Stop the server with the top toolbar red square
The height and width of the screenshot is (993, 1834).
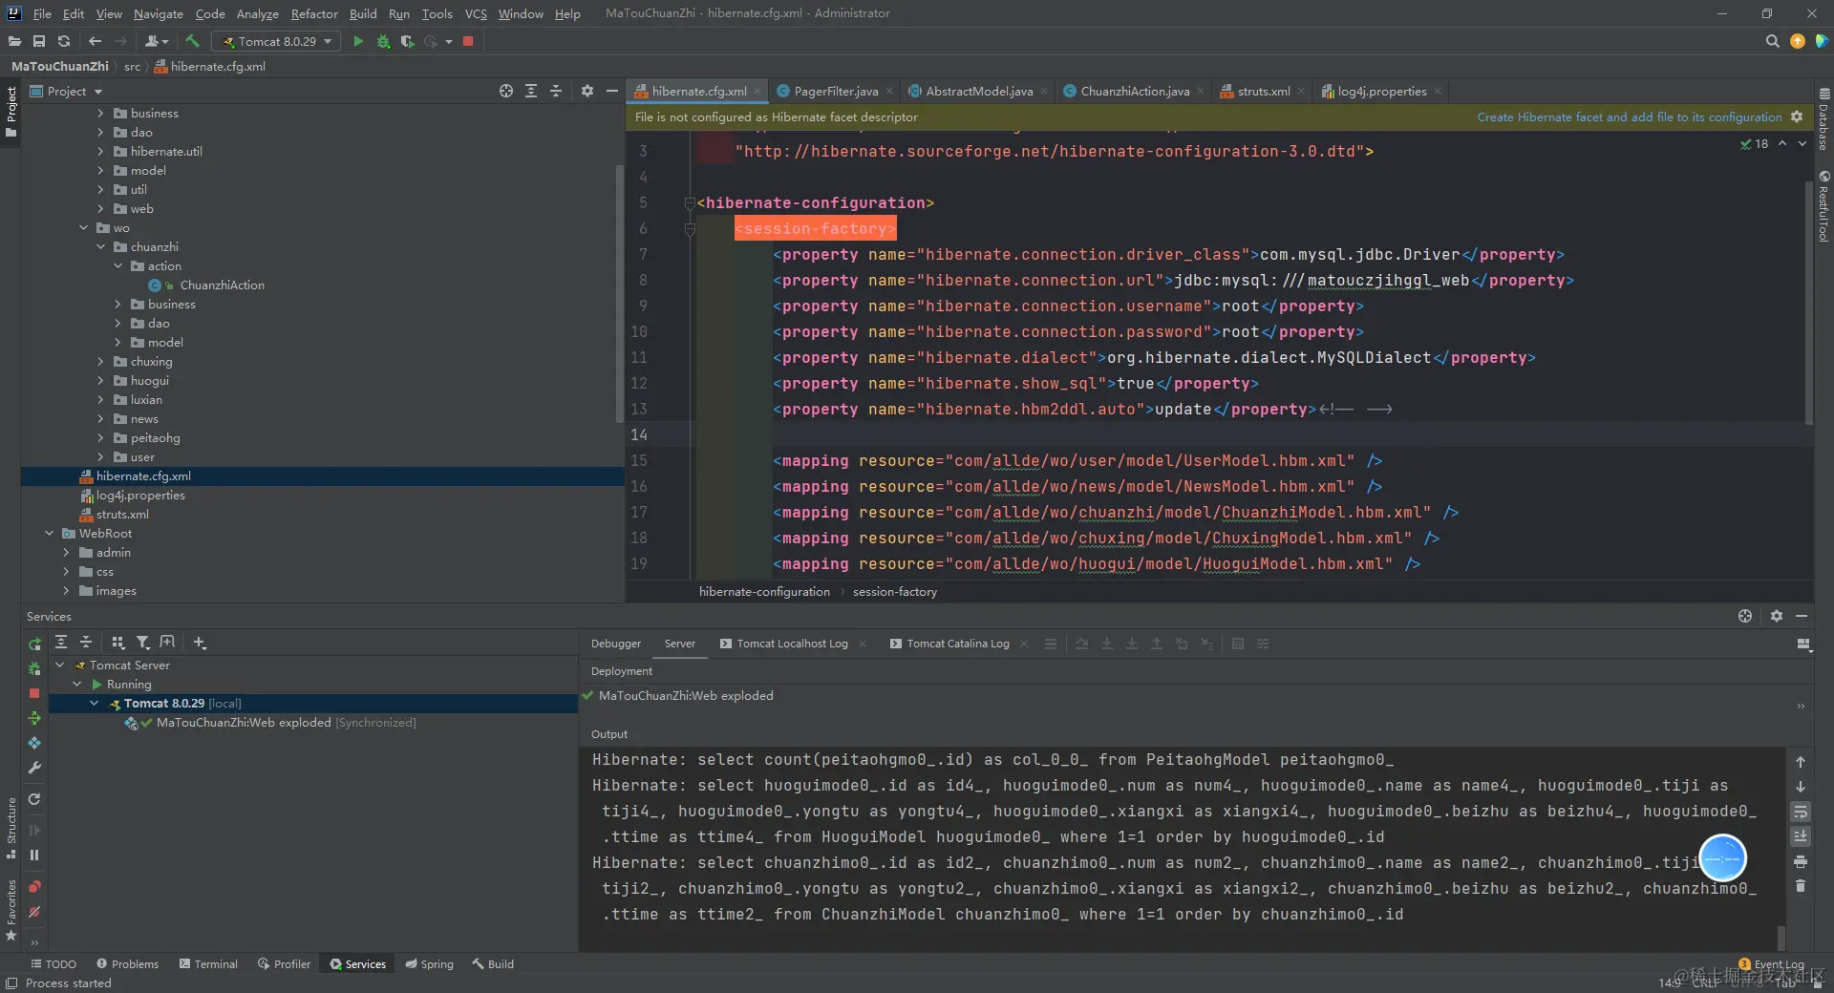pos(468,41)
